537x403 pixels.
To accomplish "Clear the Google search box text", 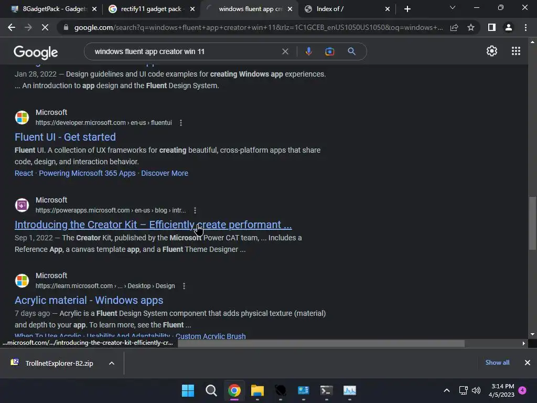I will [285, 51].
